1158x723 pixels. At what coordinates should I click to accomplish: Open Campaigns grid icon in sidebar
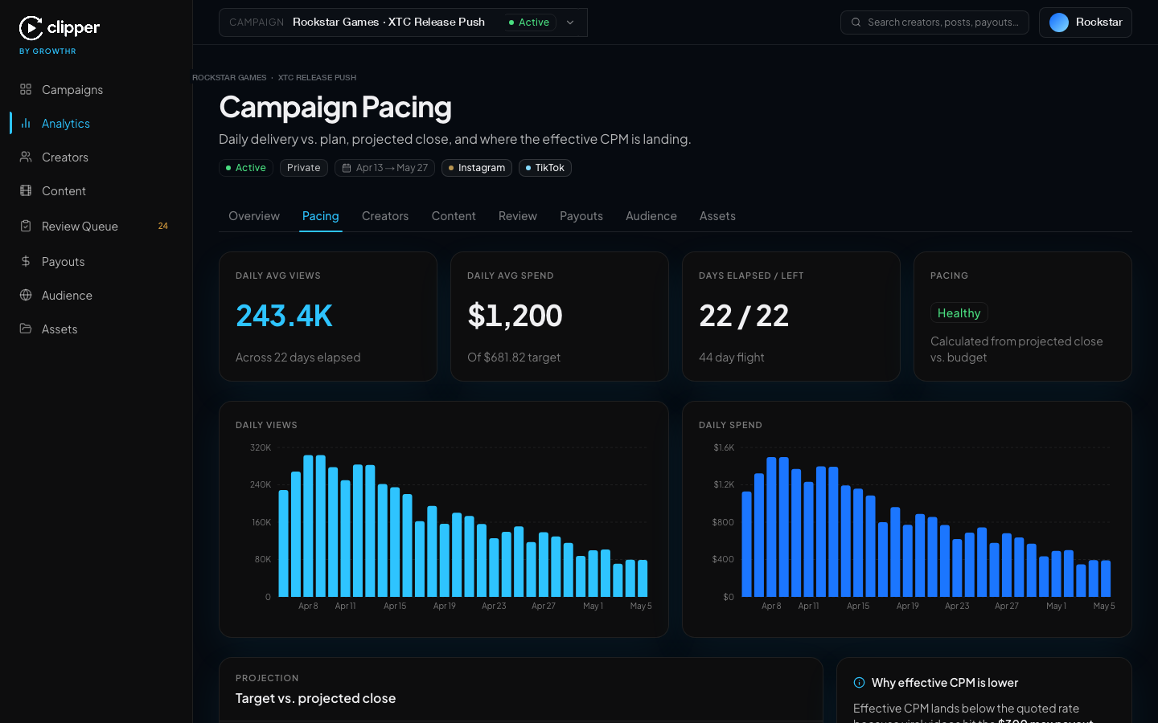(26, 89)
